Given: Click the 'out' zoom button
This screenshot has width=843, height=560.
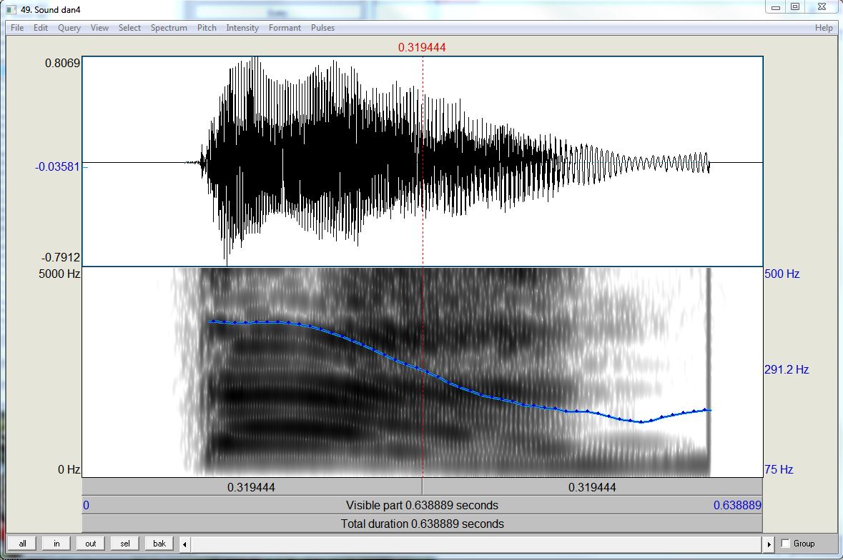Looking at the screenshot, I should pyautogui.click(x=91, y=544).
